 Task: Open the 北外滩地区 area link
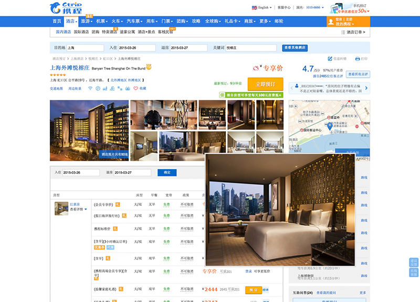pos(119,80)
